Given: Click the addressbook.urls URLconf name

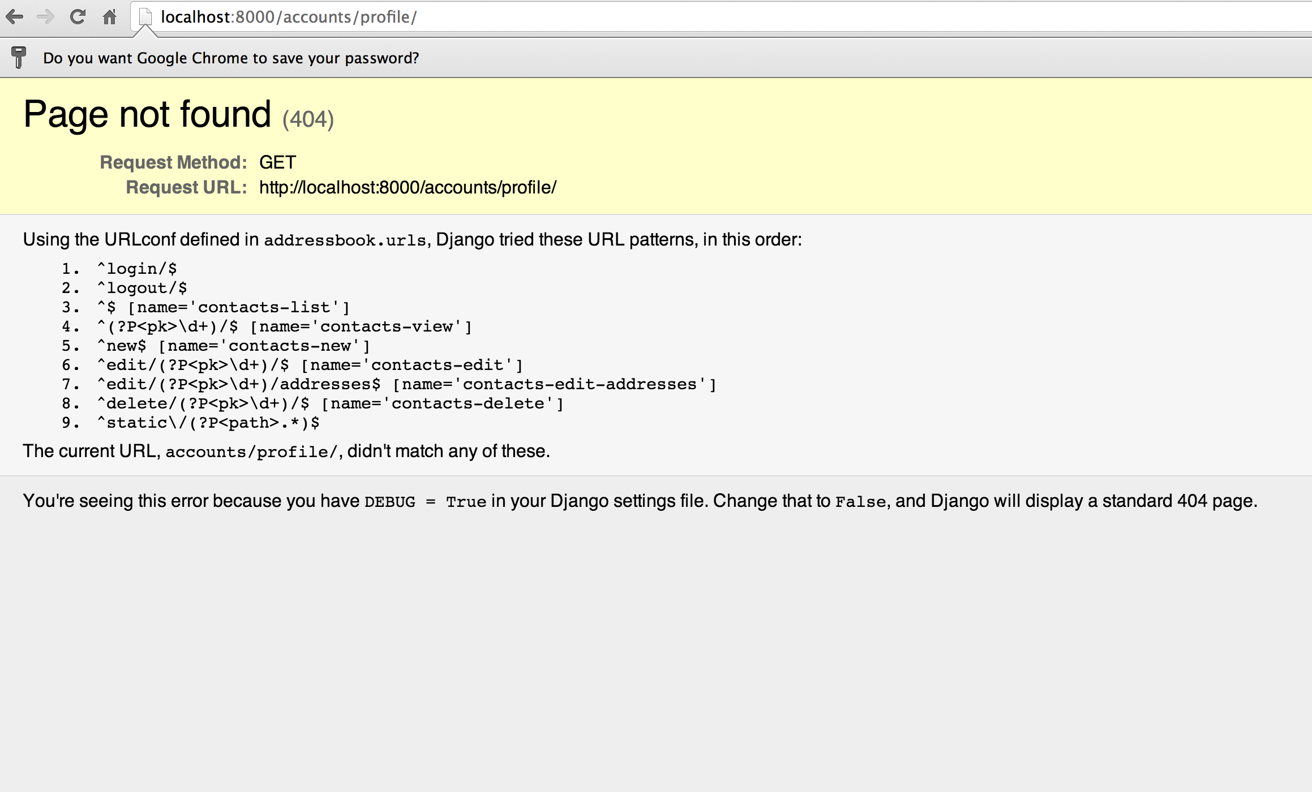Looking at the screenshot, I should (345, 240).
